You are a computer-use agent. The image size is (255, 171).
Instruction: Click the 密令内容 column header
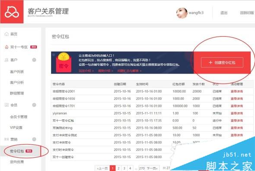pos(59,84)
